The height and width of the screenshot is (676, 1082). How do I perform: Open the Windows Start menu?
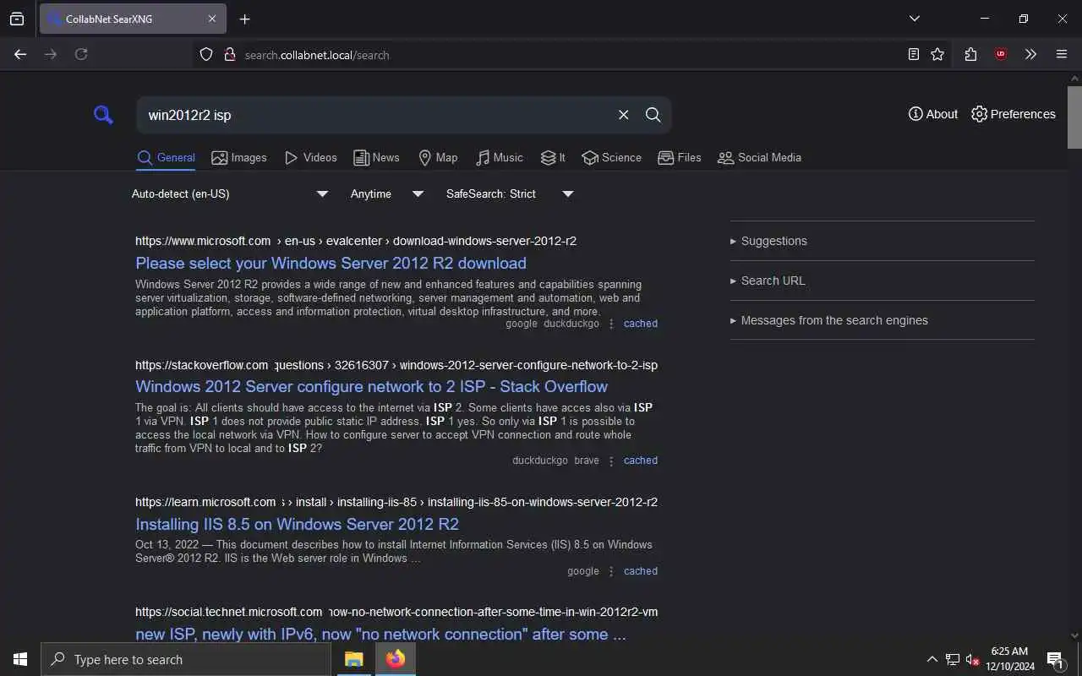click(x=20, y=659)
